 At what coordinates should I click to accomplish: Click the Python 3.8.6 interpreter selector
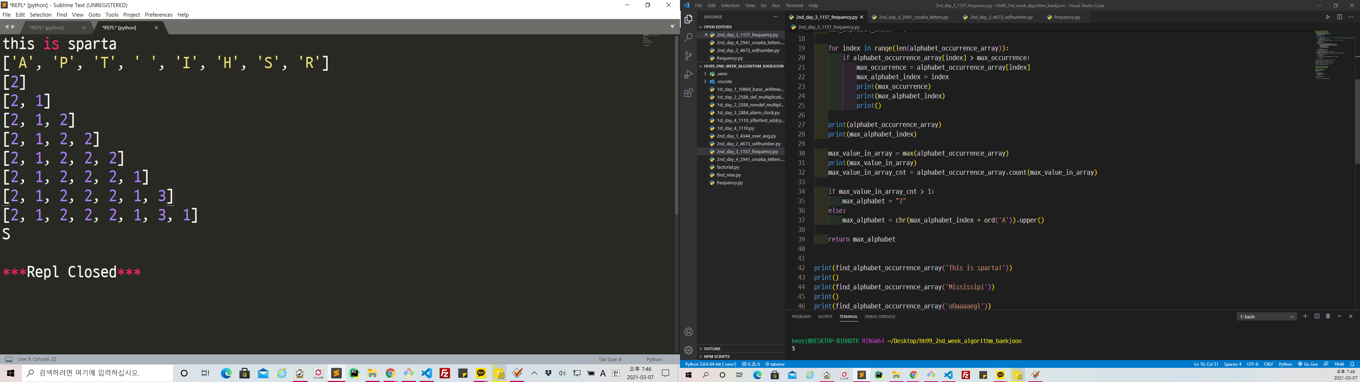710,364
